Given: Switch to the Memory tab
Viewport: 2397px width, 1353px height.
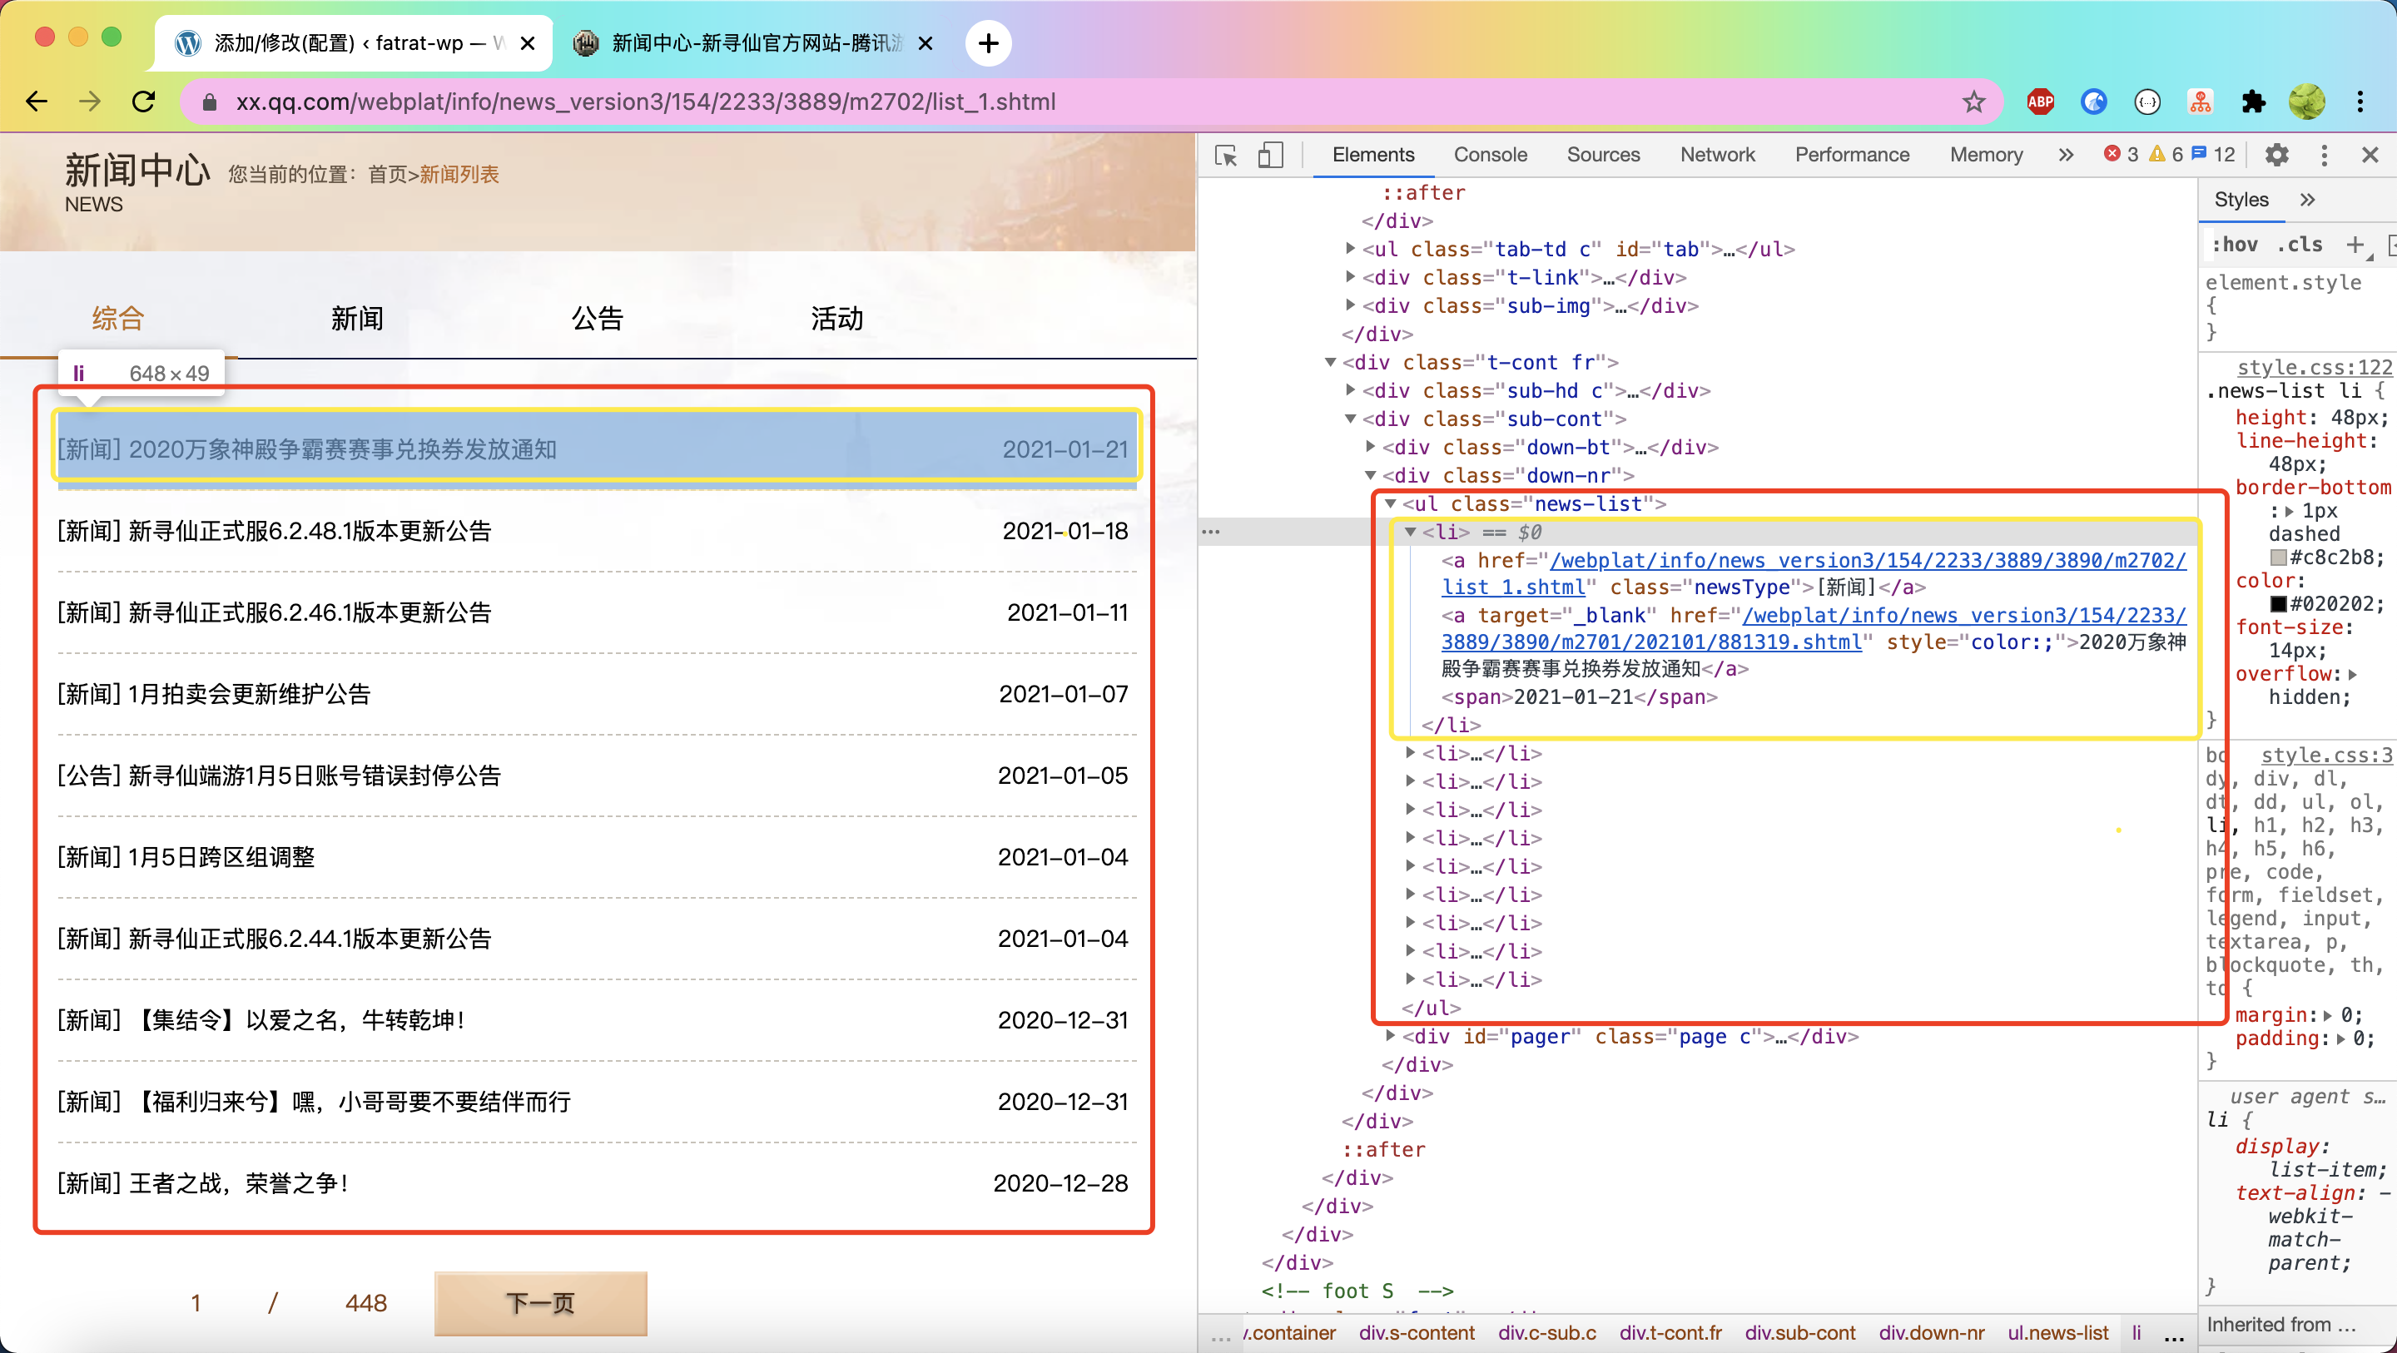Looking at the screenshot, I should [1986, 155].
